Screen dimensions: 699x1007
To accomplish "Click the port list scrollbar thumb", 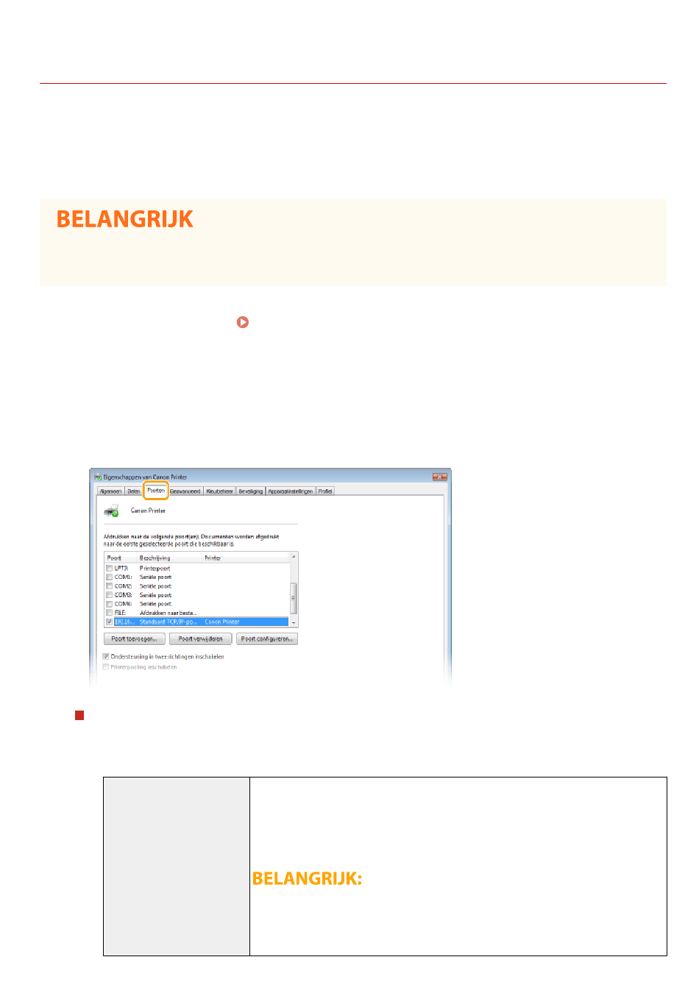I will tap(294, 597).
